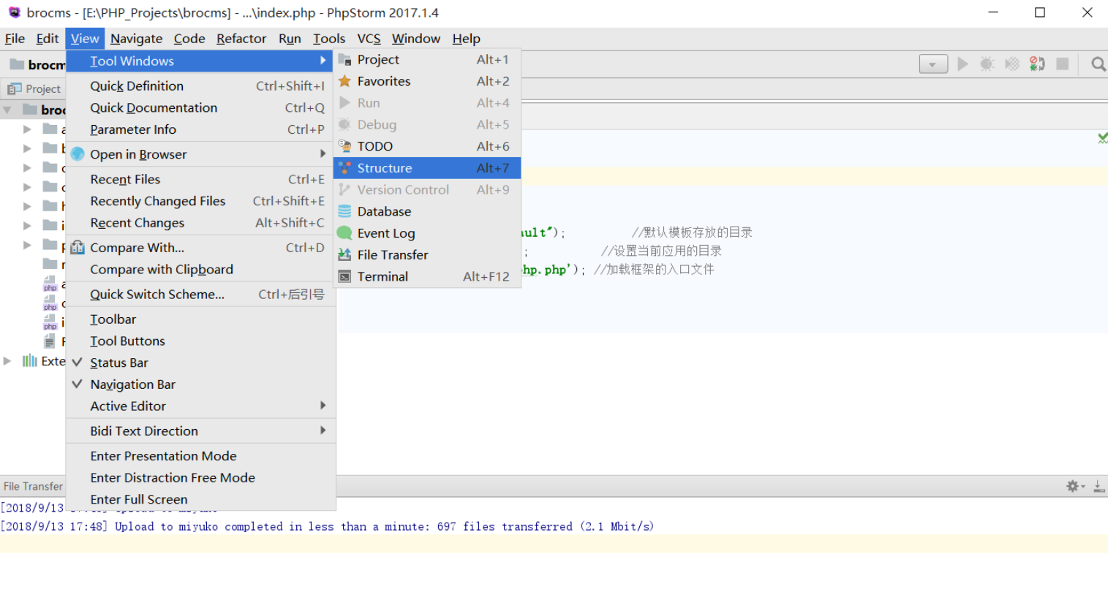Click the Event Log green bubble icon
This screenshot has height=603, width=1108.
(x=344, y=233)
